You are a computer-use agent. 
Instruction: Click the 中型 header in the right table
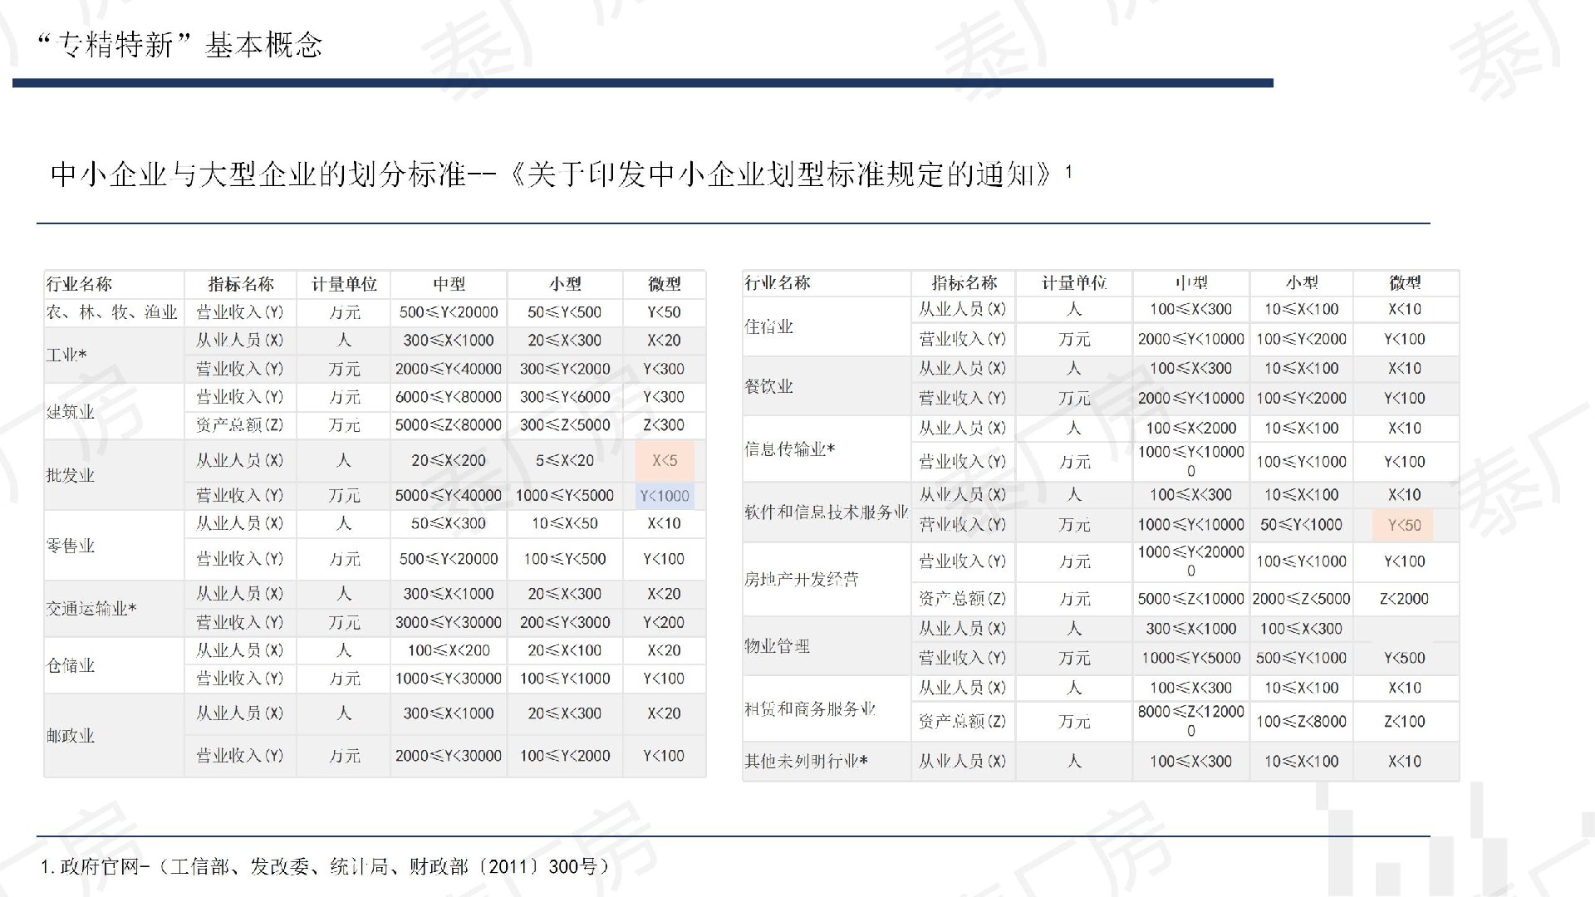tap(1190, 283)
